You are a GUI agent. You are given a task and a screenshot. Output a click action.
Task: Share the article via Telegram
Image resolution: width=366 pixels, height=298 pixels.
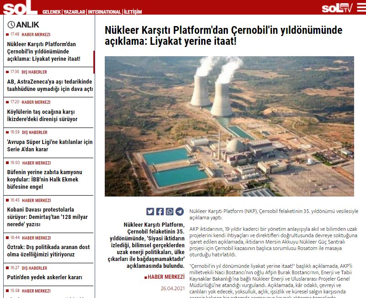pos(179,212)
